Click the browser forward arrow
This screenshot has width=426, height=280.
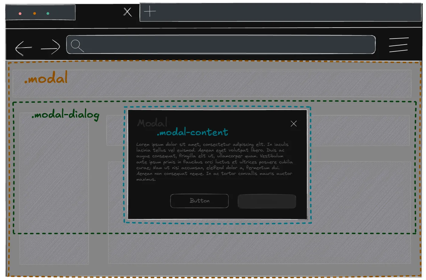[x=51, y=47]
